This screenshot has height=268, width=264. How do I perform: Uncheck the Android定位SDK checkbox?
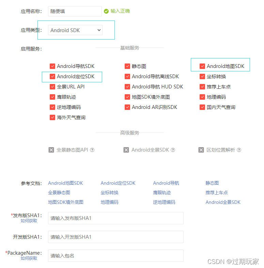(x=52, y=76)
